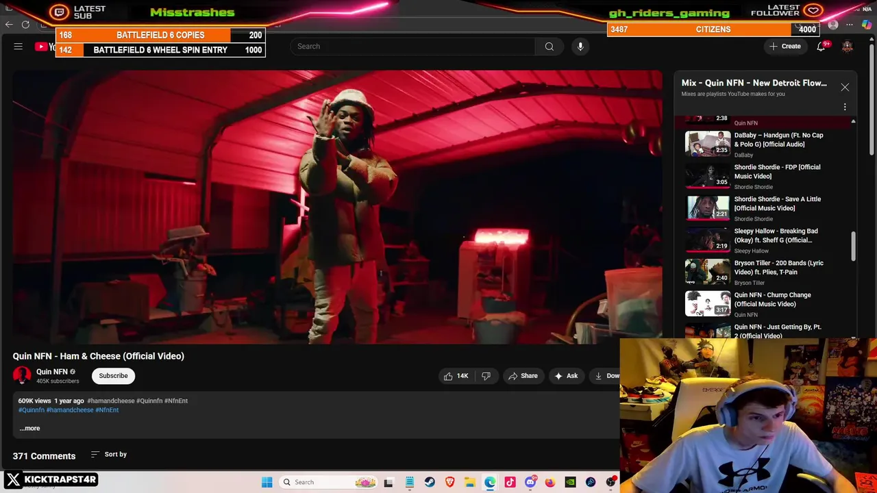Open the Copilot sidebar icon
877x493 pixels.
(x=867, y=25)
